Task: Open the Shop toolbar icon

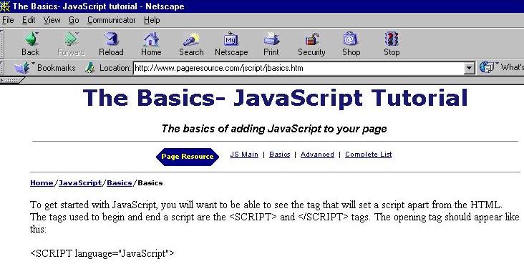Action: (x=351, y=39)
